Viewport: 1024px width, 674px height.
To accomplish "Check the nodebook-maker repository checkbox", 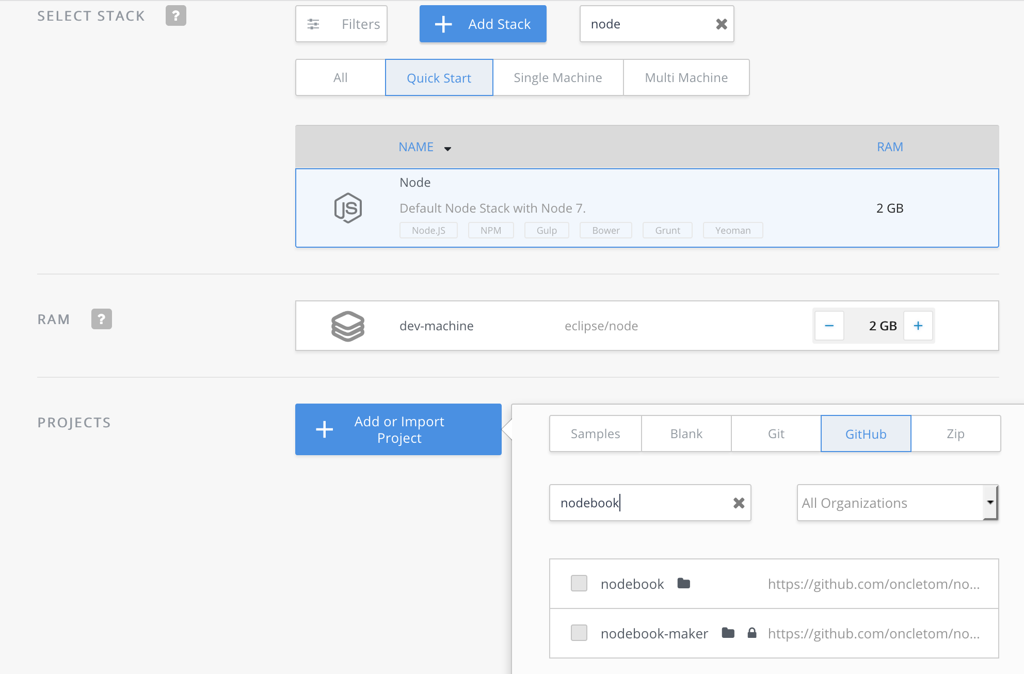I will coord(579,633).
